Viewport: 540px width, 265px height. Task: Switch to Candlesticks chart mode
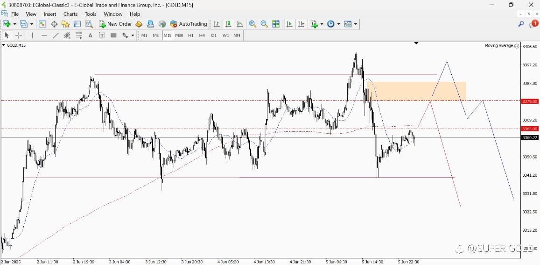(x=228, y=24)
